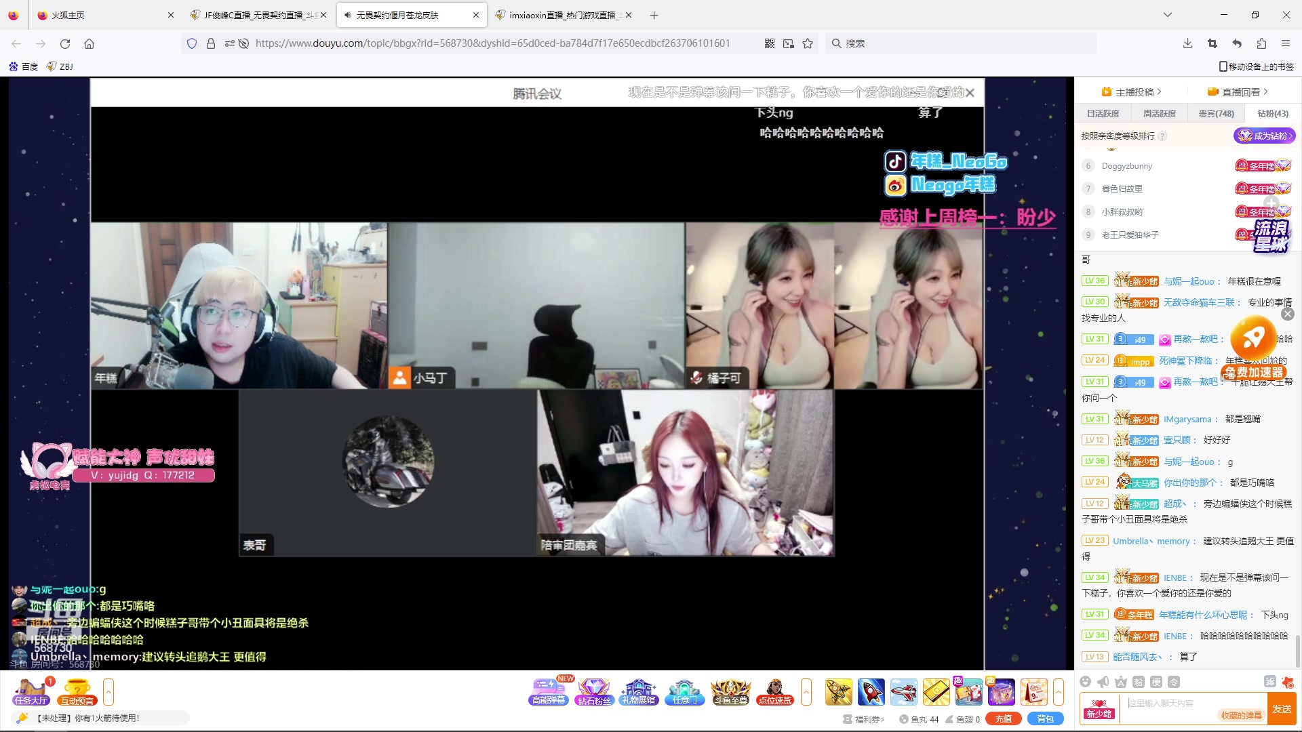Click the 成为钻粉 become diamond fan button
The image size is (1302, 732).
pos(1265,136)
